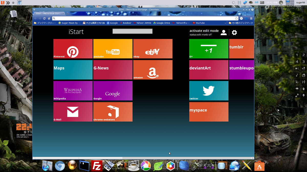Open iStart settings gear
Image resolution: width=307 pixels, height=172 pixels.
[234, 32]
